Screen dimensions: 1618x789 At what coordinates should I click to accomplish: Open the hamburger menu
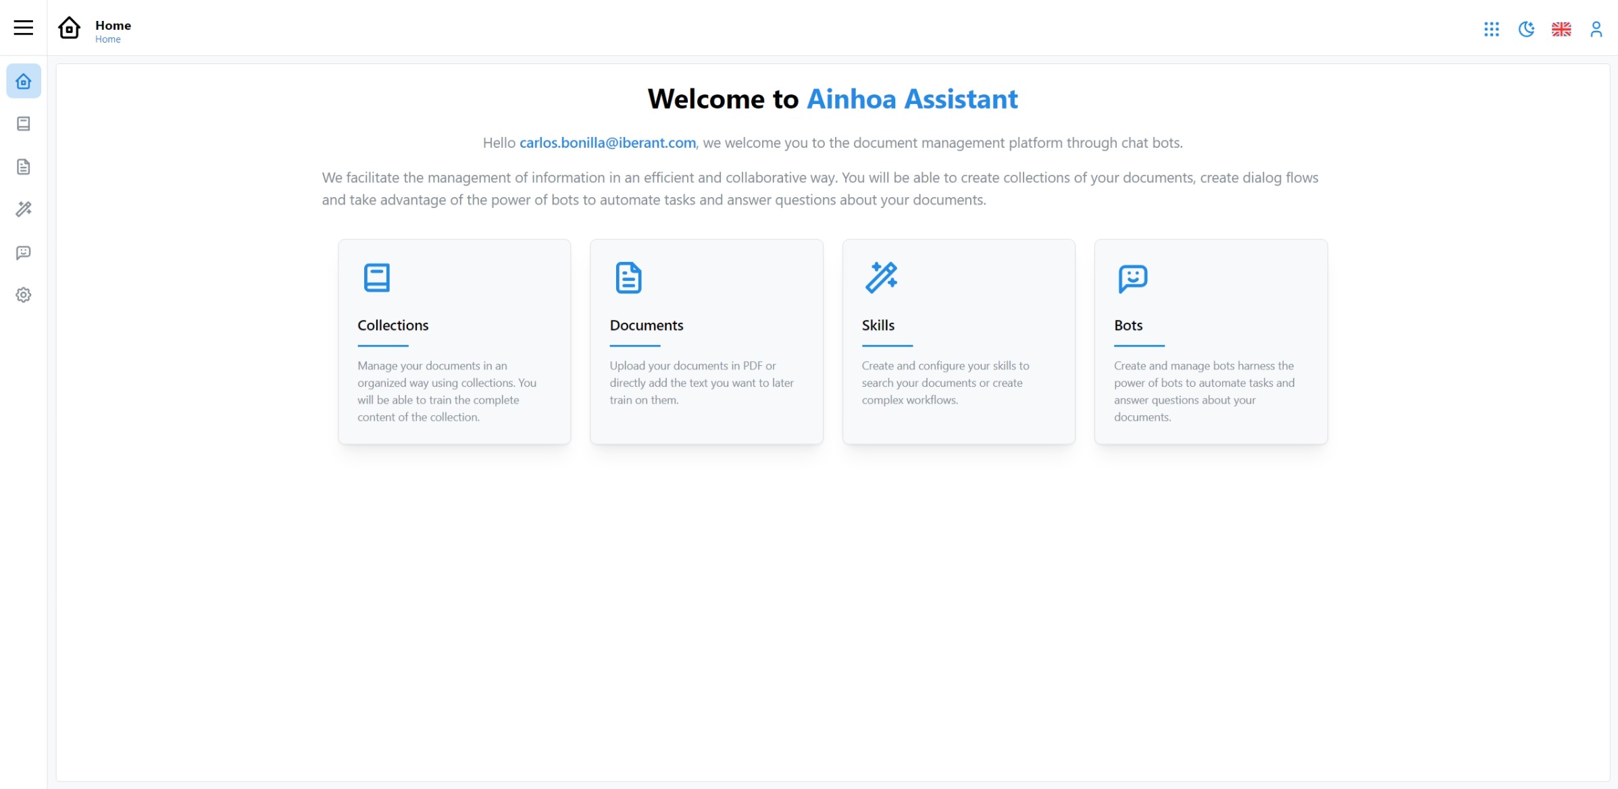pyautogui.click(x=24, y=28)
